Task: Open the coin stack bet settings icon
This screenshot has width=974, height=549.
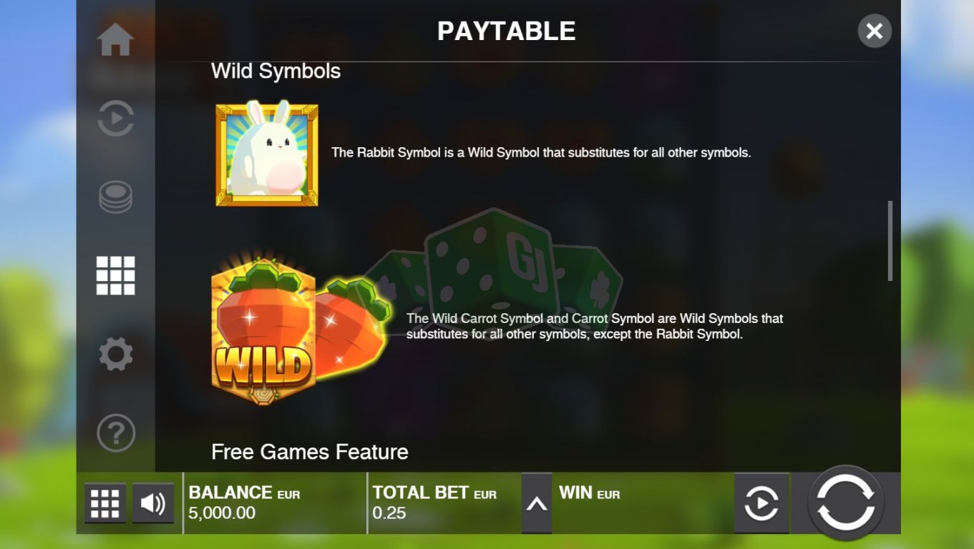Action: (x=115, y=197)
